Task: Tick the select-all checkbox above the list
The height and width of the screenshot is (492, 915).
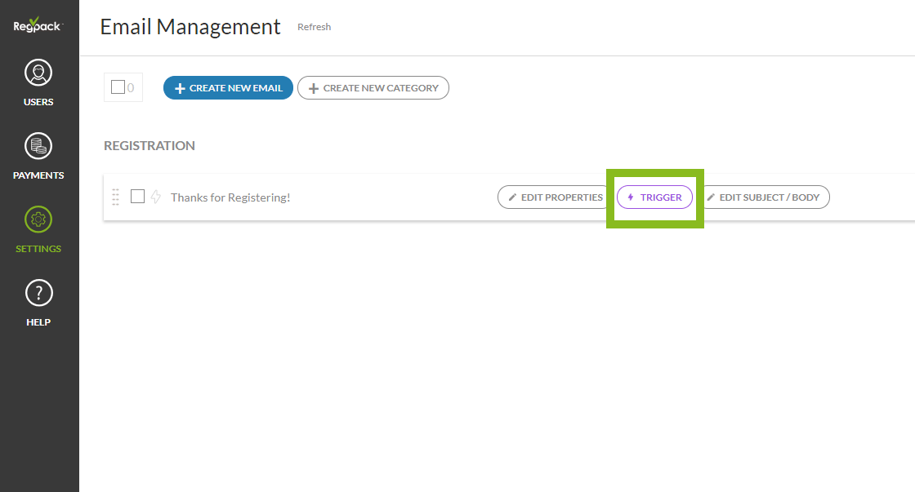Action: click(118, 87)
